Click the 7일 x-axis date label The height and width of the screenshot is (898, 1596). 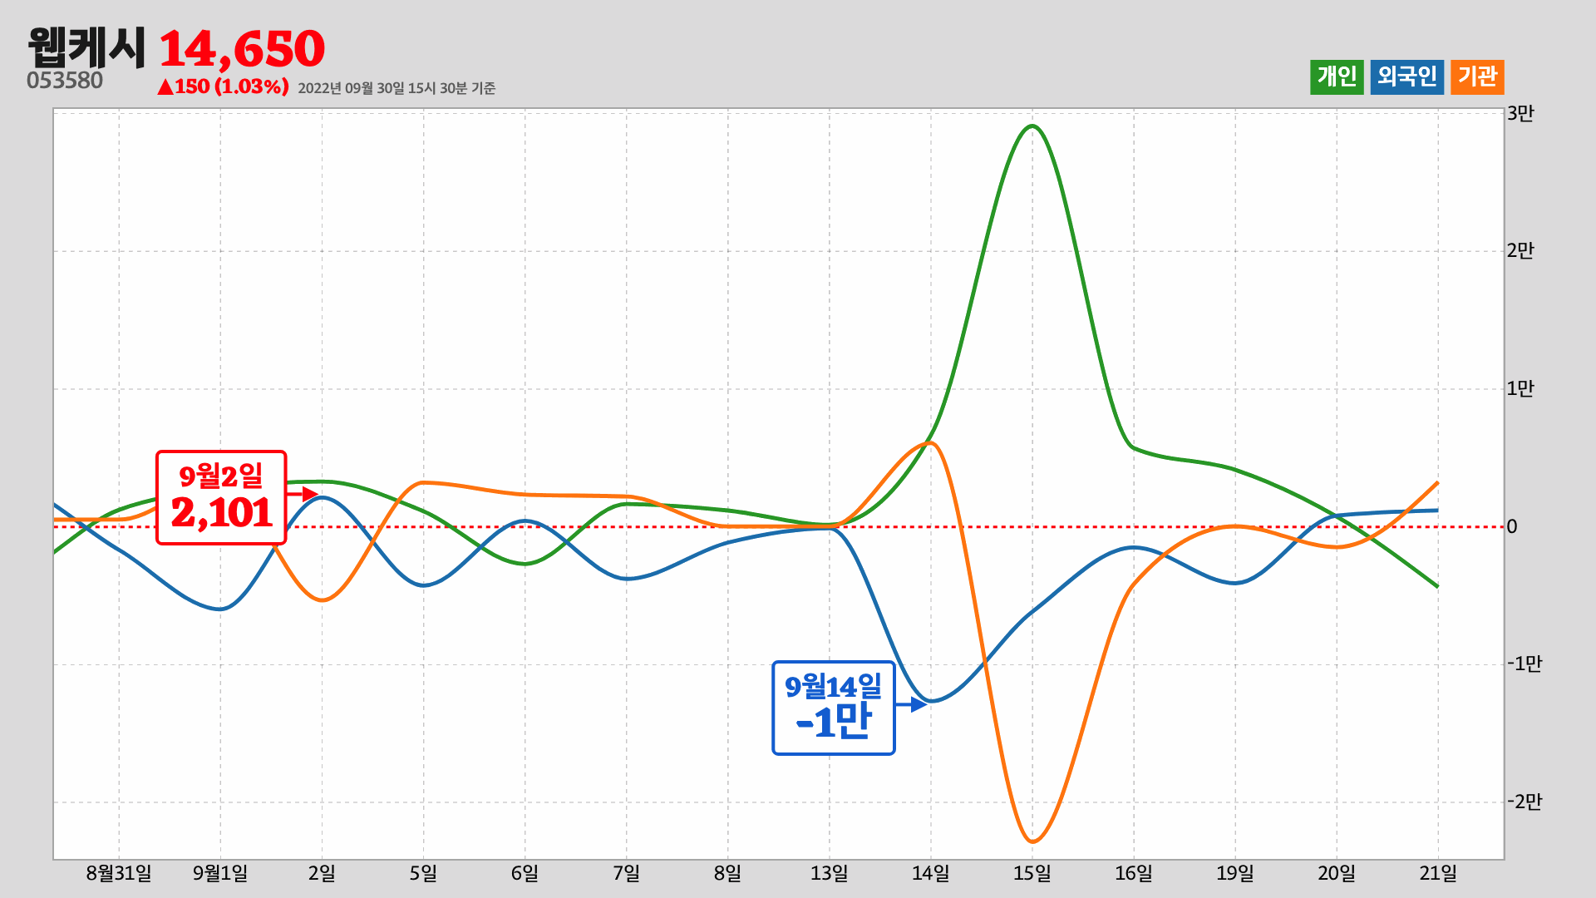tap(626, 873)
